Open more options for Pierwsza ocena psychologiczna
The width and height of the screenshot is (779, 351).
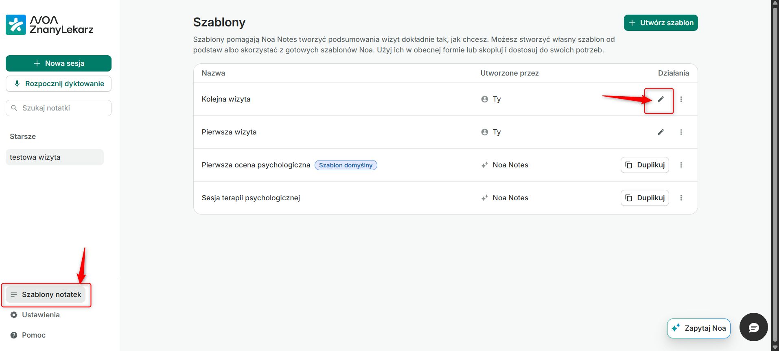tap(681, 165)
